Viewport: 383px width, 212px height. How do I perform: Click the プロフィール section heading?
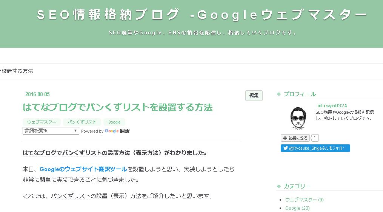coord(300,94)
